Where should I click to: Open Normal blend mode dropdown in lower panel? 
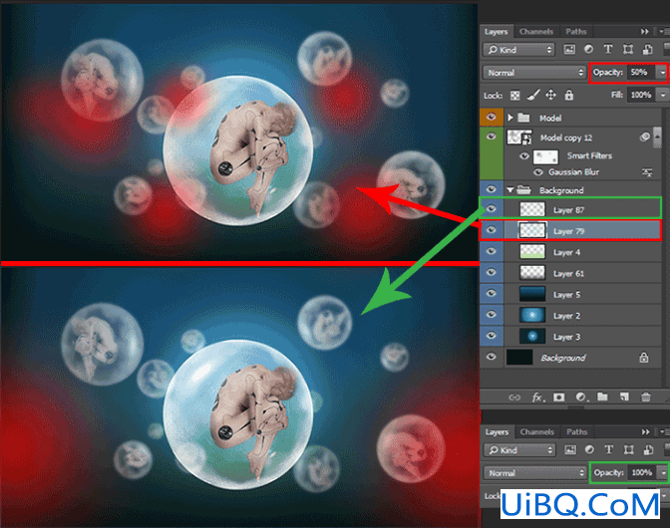(x=535, y=473)
